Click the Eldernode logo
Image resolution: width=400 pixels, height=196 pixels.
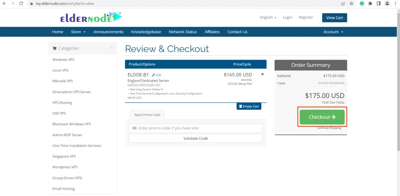coord(91,17)
